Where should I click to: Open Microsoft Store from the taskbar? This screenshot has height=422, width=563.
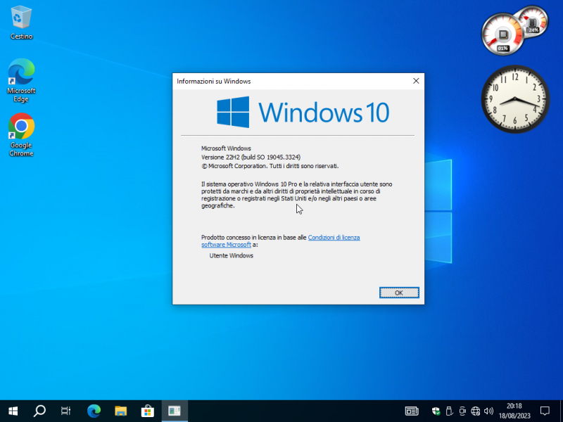pos(147,411)
